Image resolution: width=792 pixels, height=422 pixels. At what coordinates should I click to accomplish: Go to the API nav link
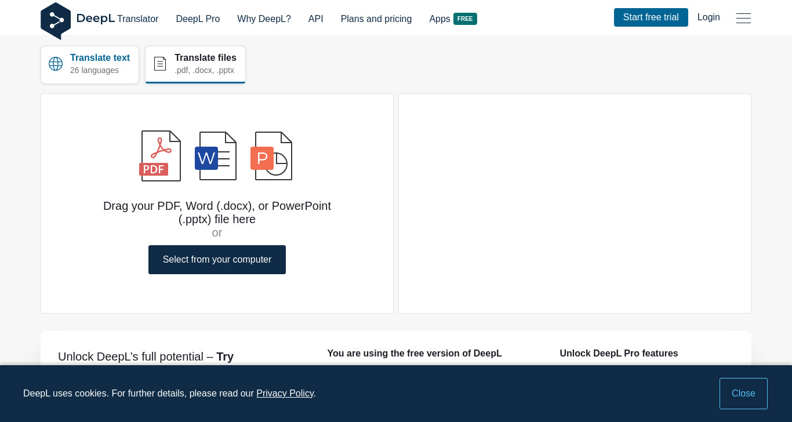pyautogui.click(x=316, y=19)
